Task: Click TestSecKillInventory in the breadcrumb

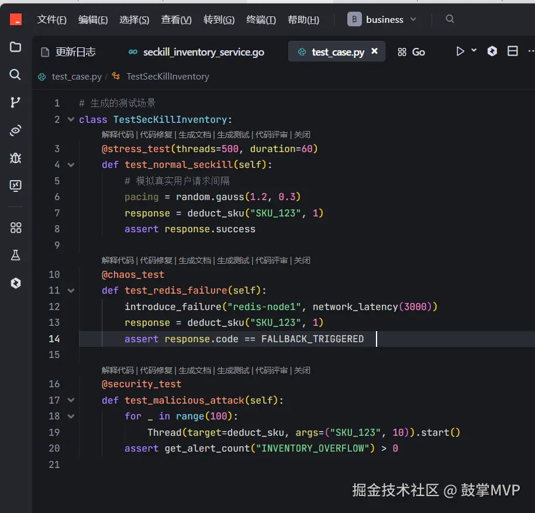Action: (x=168, y=77)
